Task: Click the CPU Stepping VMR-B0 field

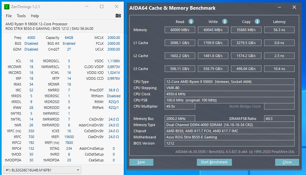Action: click(229, 88)
